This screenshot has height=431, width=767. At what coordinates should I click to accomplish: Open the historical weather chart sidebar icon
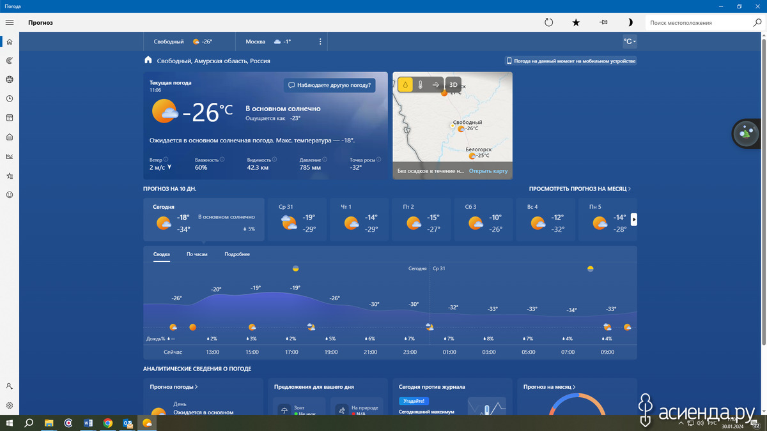click(x=10, y=156)
